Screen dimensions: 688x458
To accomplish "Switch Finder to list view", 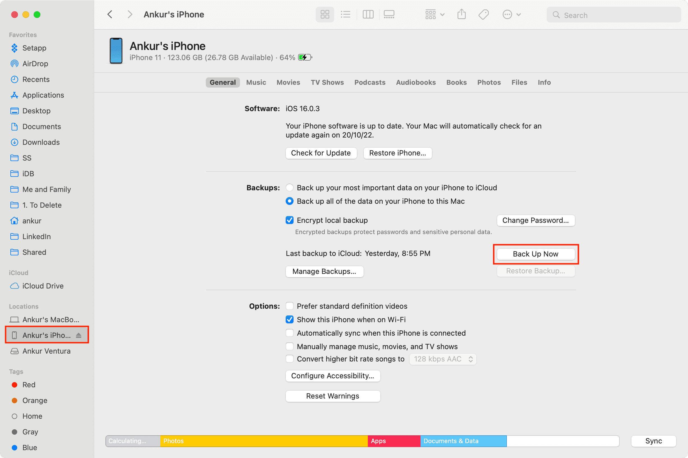I will click(345, 15).
